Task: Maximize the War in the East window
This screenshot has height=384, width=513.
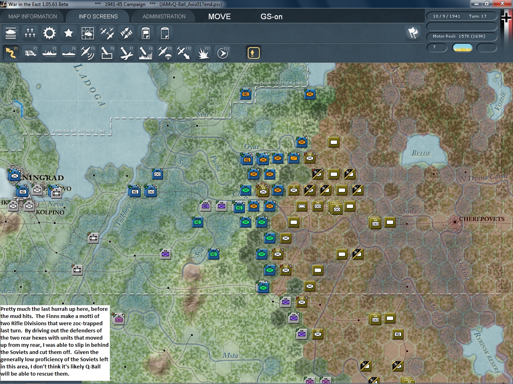Action: 487,4
